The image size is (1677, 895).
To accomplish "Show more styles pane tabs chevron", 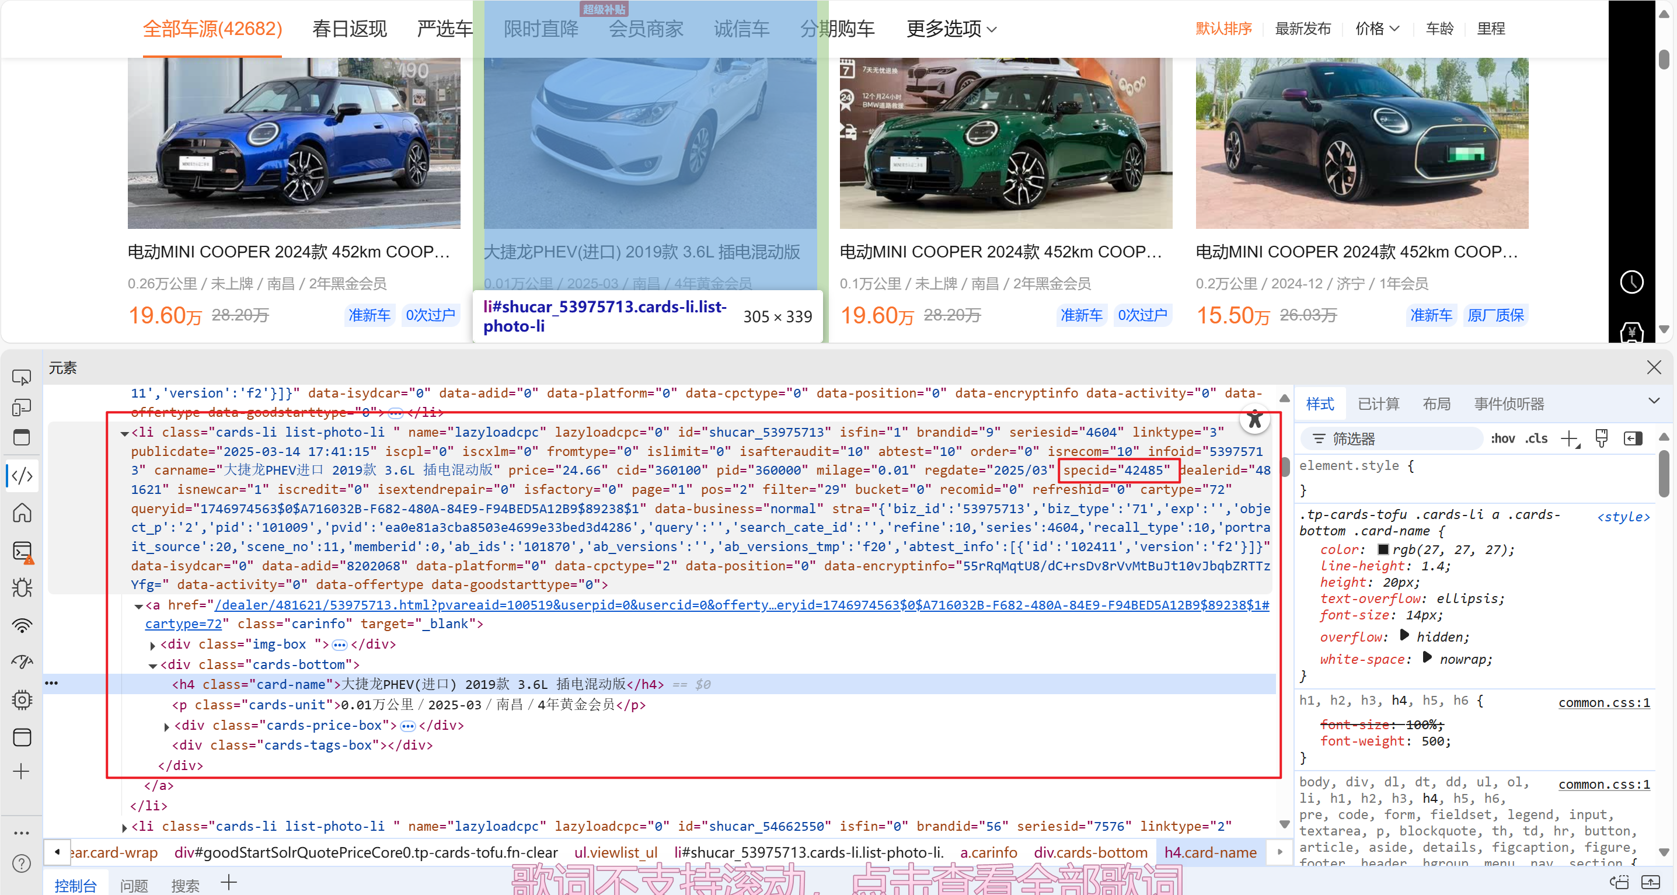I will point(1654,402).
